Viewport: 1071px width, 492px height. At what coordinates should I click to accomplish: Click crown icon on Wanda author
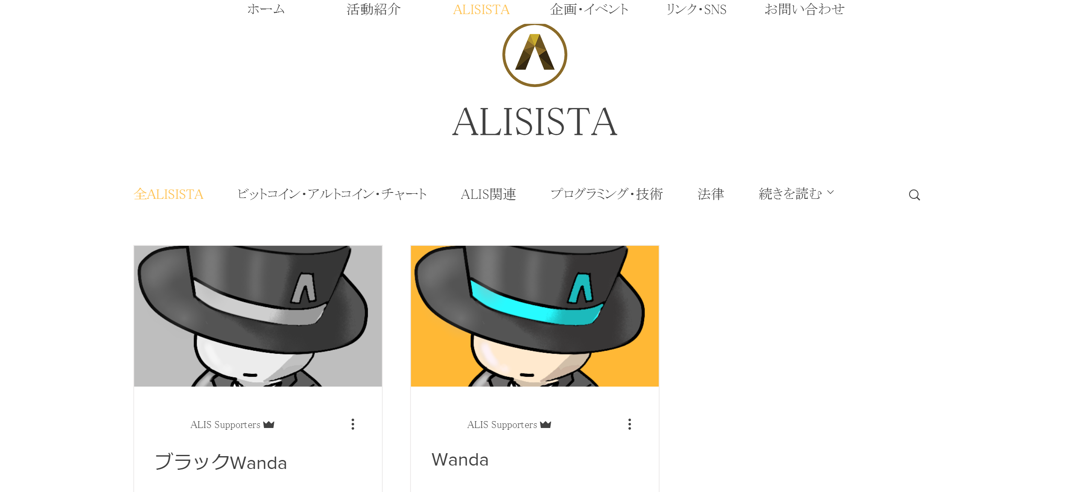pyautogui.click(x=546, y=425)
